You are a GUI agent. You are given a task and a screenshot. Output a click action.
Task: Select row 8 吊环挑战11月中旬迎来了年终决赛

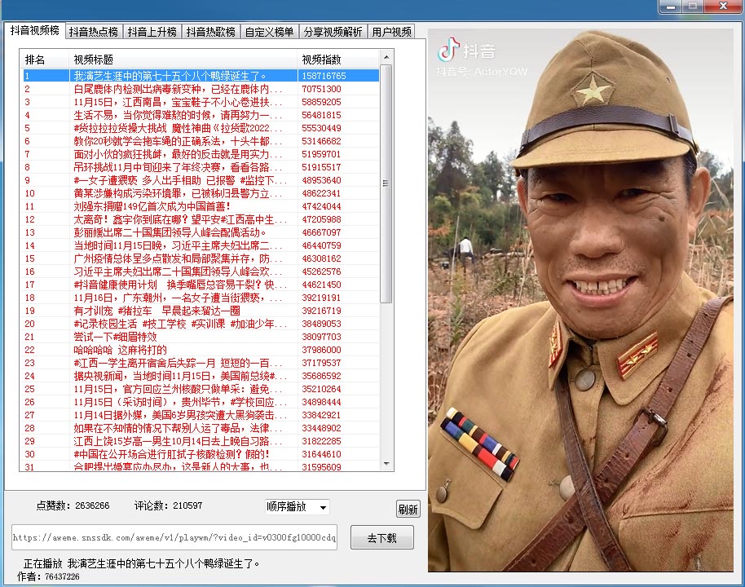(x=201, y=167)
